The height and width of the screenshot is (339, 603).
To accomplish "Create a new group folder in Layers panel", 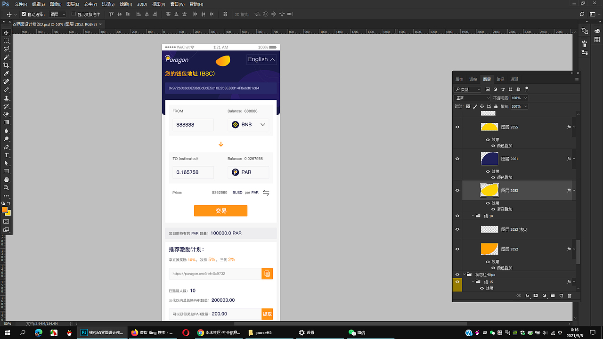I will pos(553,296).
